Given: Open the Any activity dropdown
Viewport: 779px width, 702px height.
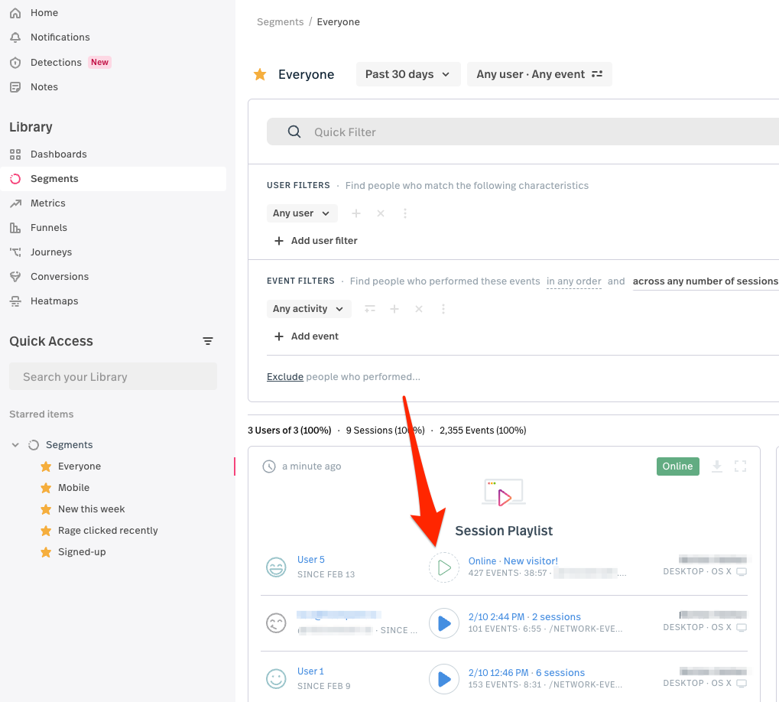Looking at the screenshot, I should tap(308, 309).
